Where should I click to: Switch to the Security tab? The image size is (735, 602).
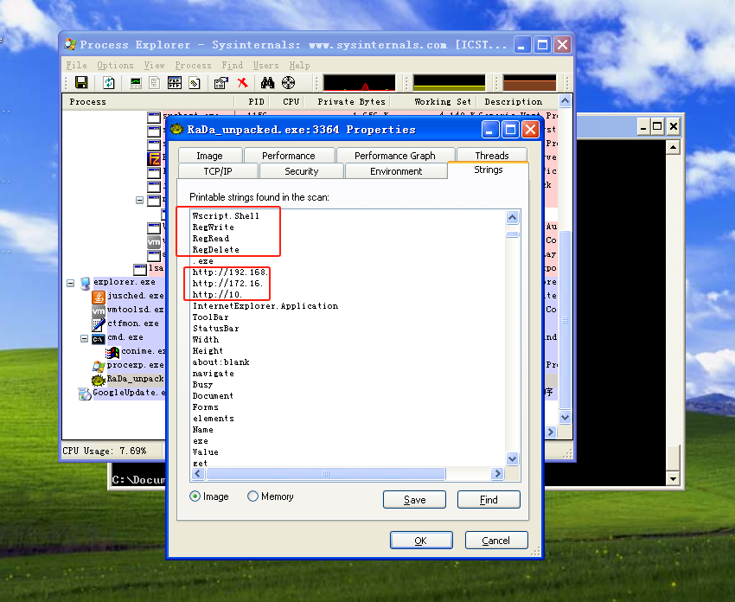[x=302, y=171]
